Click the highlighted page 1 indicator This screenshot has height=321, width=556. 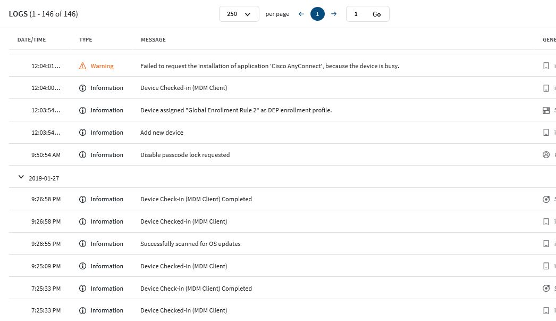coord(317,14)
